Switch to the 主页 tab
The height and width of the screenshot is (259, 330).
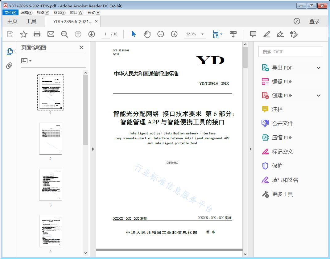pos(12,21)
